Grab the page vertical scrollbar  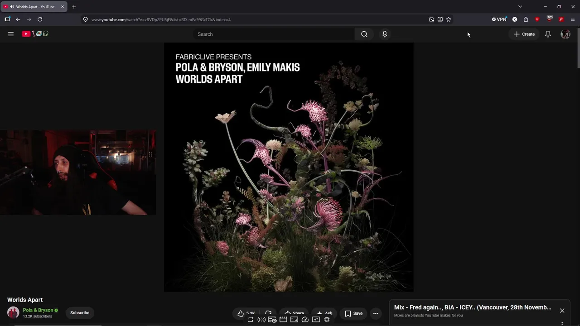pyautogui.click(x=578, y=48)
